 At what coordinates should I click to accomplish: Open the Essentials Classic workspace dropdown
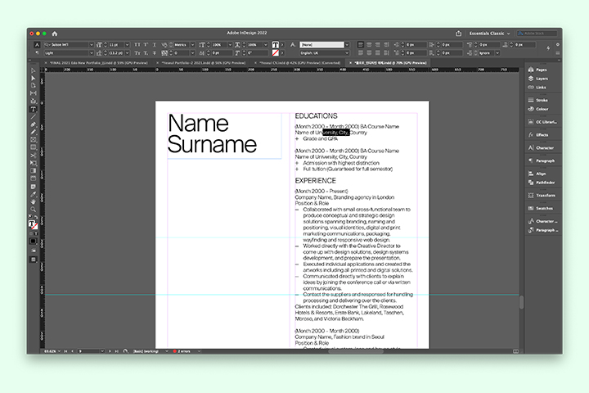coord(489,34)
